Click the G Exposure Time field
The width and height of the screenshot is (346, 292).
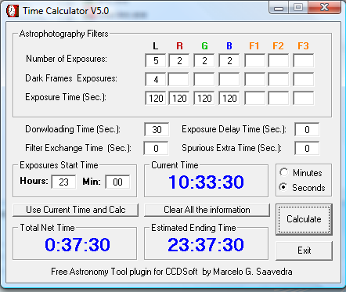pos(204,98)
